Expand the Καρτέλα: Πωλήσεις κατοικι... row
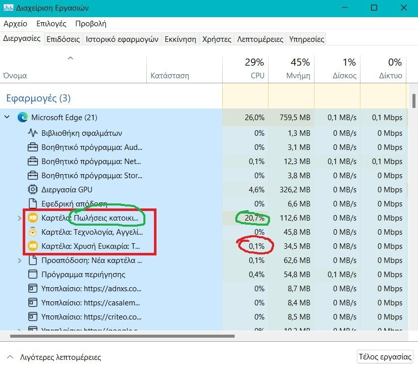418x370 pixels. click(x=19, y=218)
